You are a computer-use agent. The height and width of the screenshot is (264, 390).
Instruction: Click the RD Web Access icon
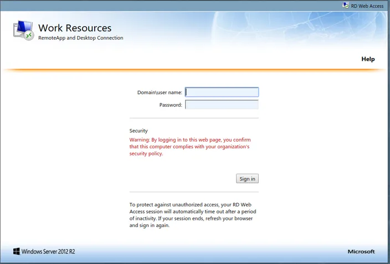coord(346,5)
